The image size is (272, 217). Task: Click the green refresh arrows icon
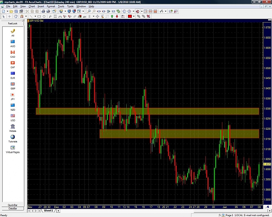point(118,11)
